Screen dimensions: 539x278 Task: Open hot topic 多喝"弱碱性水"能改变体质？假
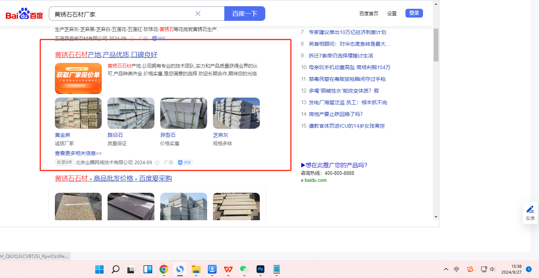(x=344, y=91)
